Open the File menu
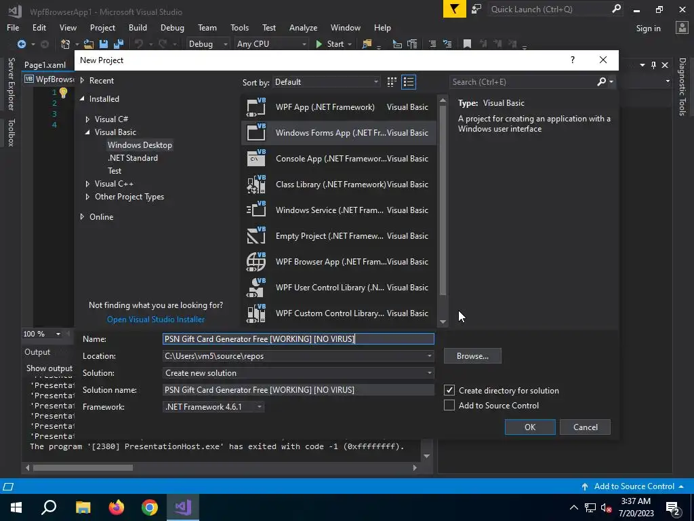694x521 pixels. pyautogui.click(x=13, y=27)
